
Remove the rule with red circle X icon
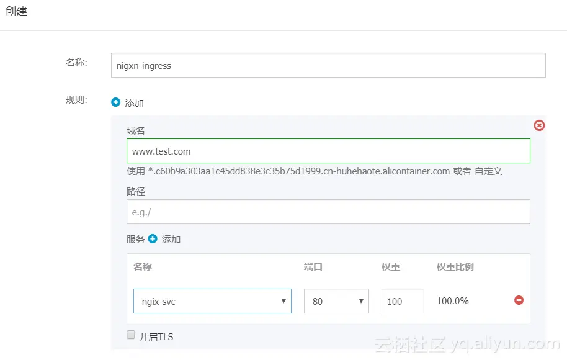point(539,125)
